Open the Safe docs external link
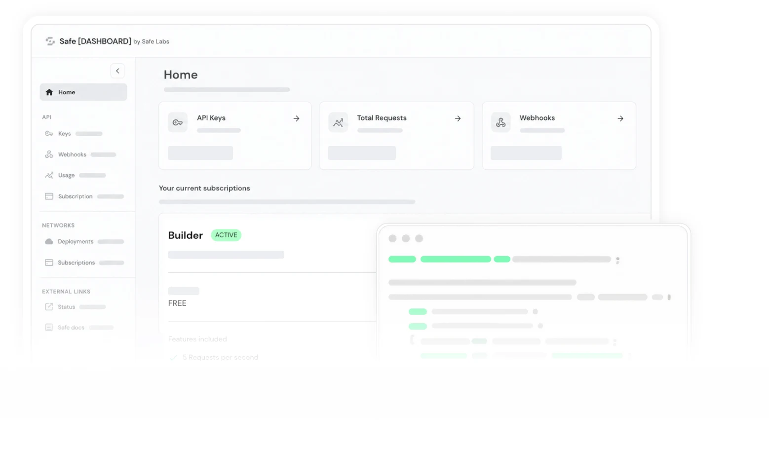 point(71,328)
